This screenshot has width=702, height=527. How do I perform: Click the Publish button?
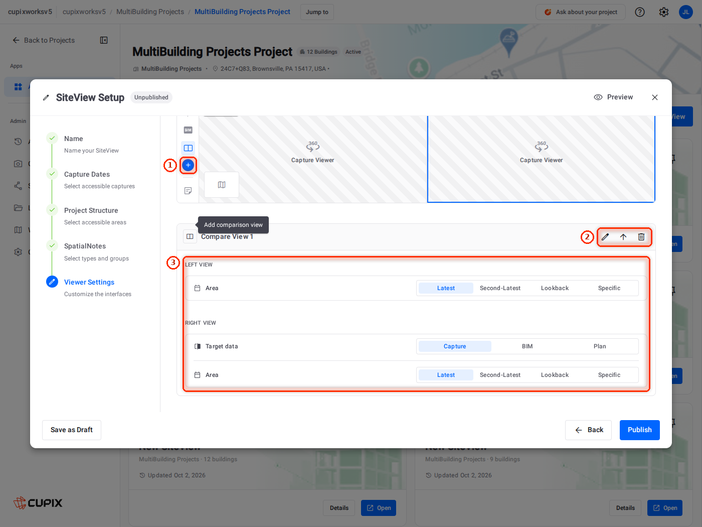(640, 430)
